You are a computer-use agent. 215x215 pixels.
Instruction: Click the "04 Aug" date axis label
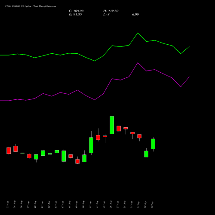pos(15,204)
